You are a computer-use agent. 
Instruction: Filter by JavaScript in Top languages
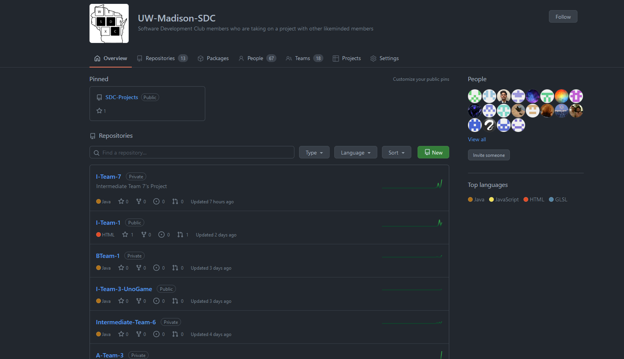click(x=504, y=199)
